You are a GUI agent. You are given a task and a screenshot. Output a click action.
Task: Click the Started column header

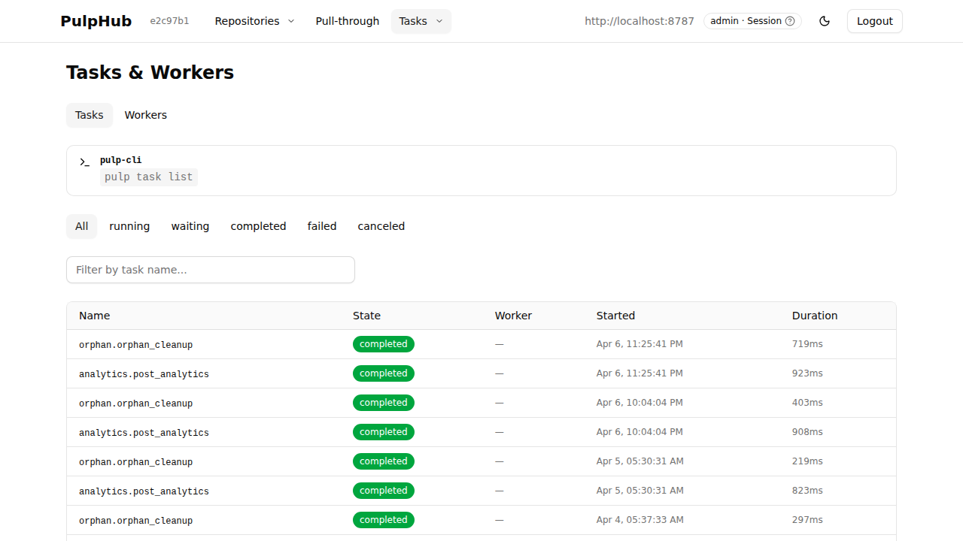(616, 316)
